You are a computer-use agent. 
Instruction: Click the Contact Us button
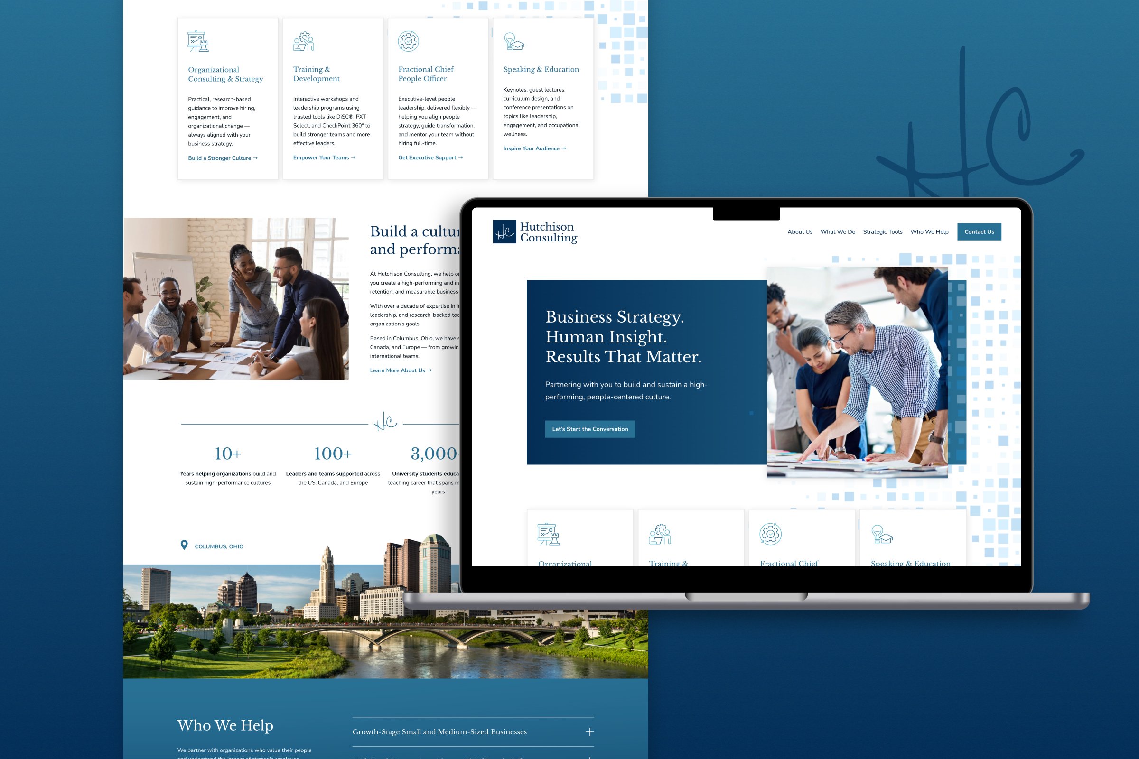point(979,232)
